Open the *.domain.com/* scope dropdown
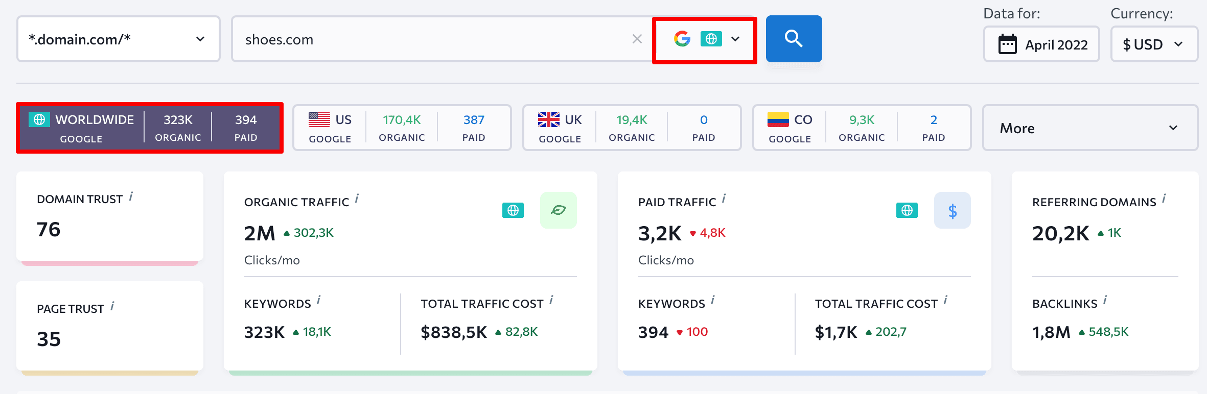The image size is (1207, 394). click(x=119, y=39)
